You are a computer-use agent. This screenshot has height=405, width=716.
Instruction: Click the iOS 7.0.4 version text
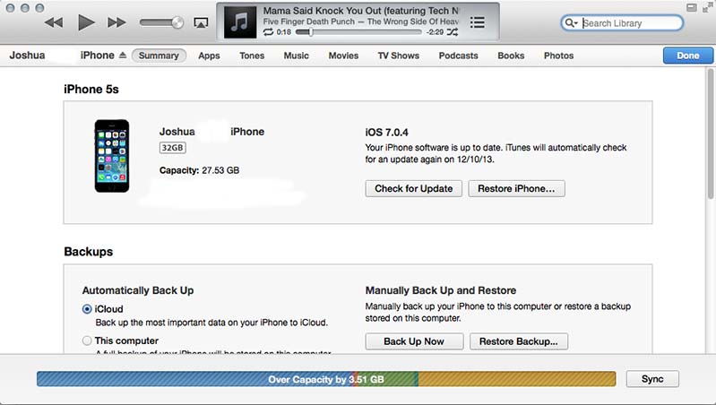point(386,133)
